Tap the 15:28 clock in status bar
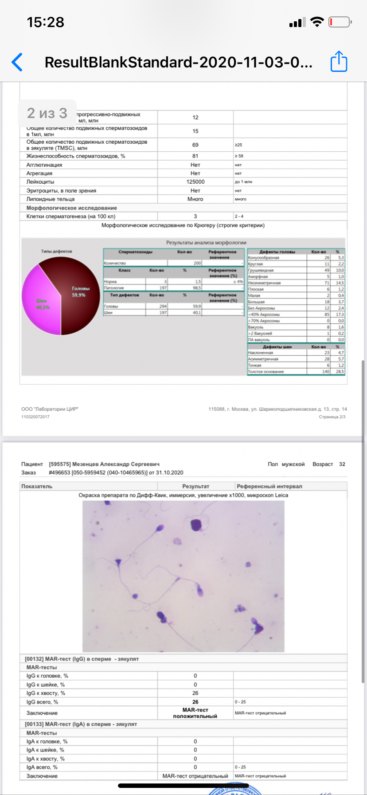The width and height of the screenshot is (367, 795). click(46, 22)
